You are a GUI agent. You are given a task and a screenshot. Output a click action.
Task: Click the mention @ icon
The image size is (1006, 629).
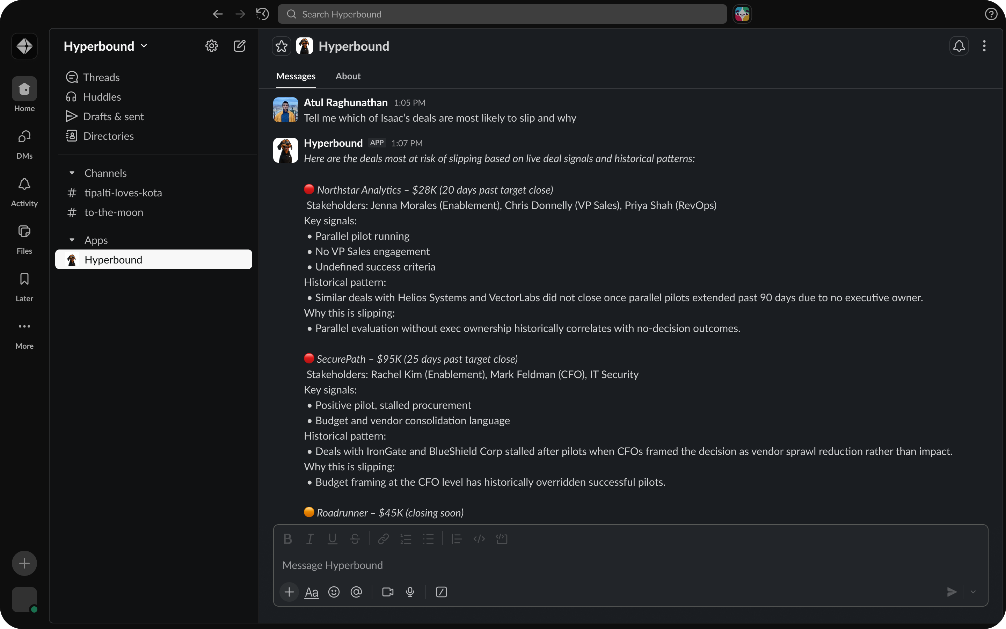[x=356, y=592]
